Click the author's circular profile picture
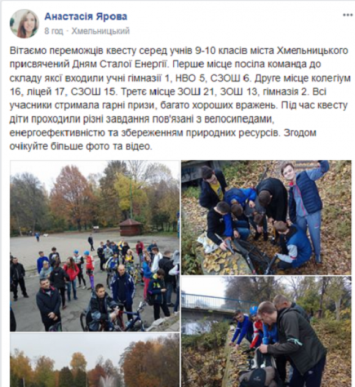The width and height of the screenshot is (355, 387). coord(24,24)
